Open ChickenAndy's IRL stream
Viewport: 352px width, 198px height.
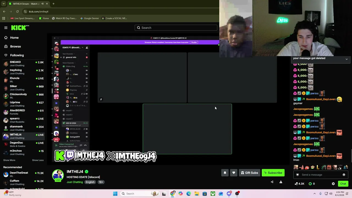pos(23,96)
